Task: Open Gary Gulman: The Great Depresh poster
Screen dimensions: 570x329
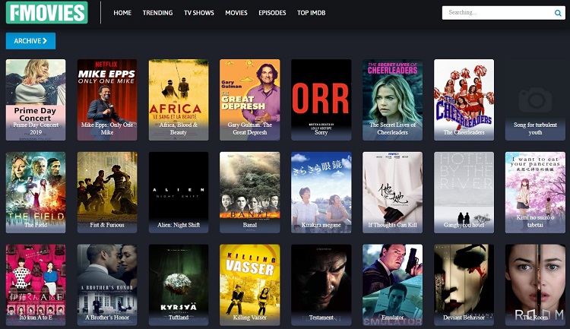Action: 250,100
